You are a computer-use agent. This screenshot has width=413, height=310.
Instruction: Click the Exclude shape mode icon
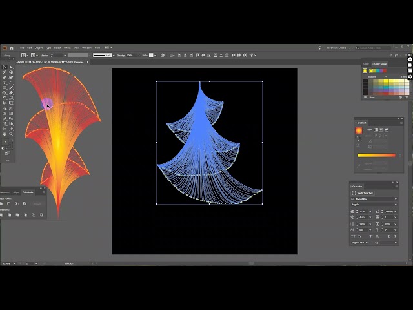click(25, 204)
